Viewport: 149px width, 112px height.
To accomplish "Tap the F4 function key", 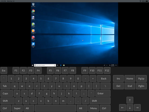I will tap(38, 71).
